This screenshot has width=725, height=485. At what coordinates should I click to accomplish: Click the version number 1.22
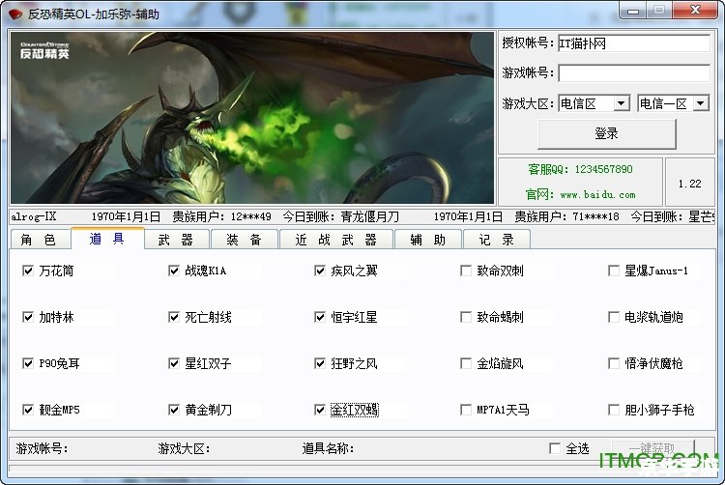689,184
